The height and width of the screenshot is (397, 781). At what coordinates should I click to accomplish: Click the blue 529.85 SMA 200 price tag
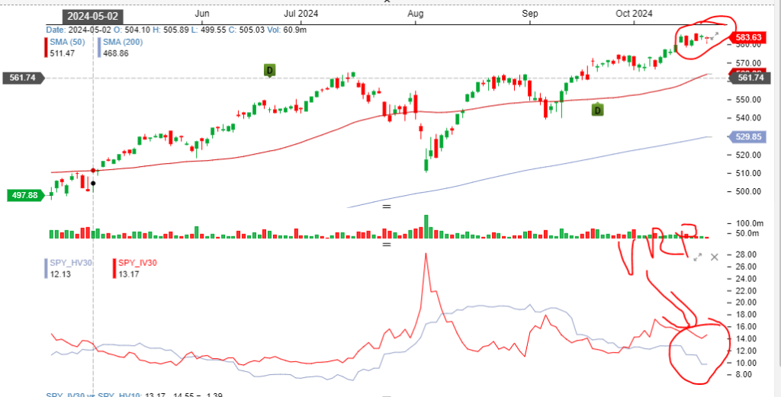pos(747,136)
